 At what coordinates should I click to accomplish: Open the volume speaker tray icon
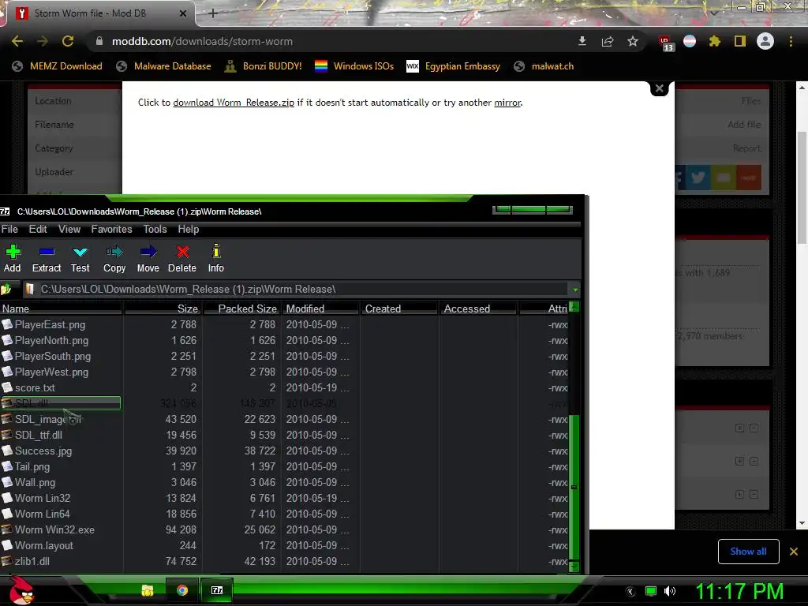pos(669,591)
